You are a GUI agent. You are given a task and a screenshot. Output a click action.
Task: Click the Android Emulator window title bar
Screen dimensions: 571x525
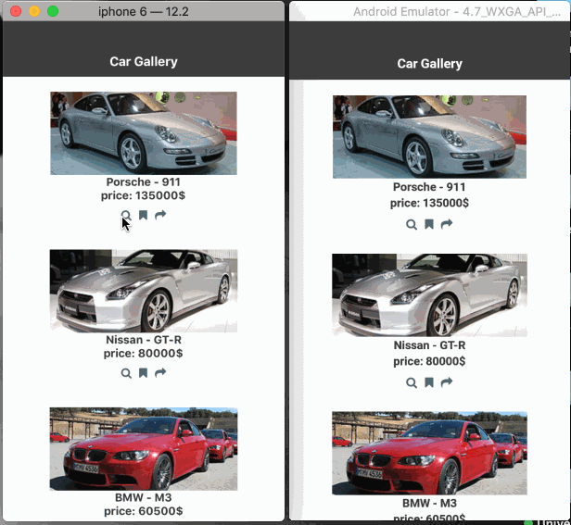click(430, 11)
